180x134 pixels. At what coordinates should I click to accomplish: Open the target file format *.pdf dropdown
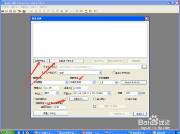tap(100, 73)
